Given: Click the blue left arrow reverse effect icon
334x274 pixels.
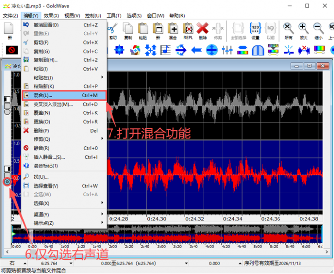Looking at the screenshot, I should pyautogui.click(x=196, y=50).
